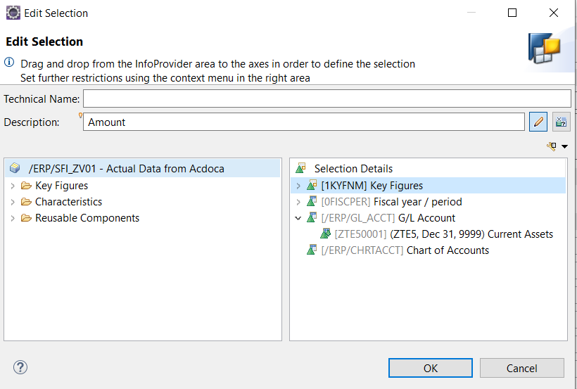Viewport: 577px width, 389px height.
Task: Expand the Key Figures folder
Action: (13, 186)
